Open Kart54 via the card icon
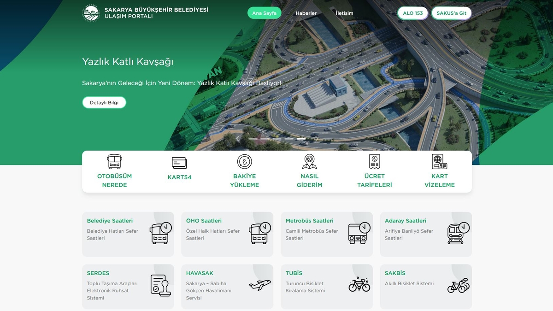Image resolution: width=553 pixels, height=311 pixels. click(x=179, y=162)
